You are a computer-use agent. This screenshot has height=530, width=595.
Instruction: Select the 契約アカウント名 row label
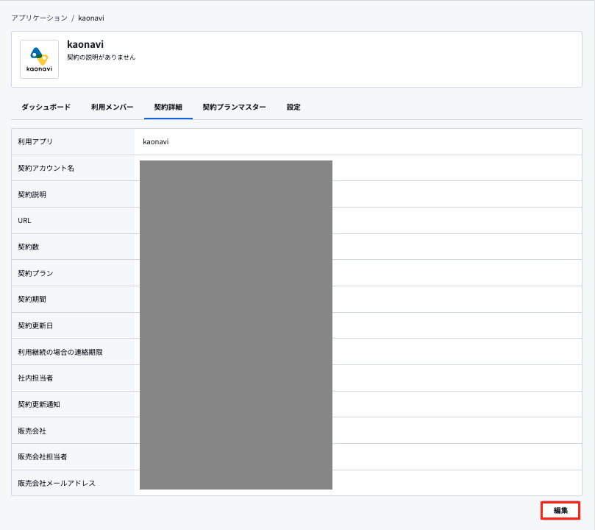click(46, 168)
